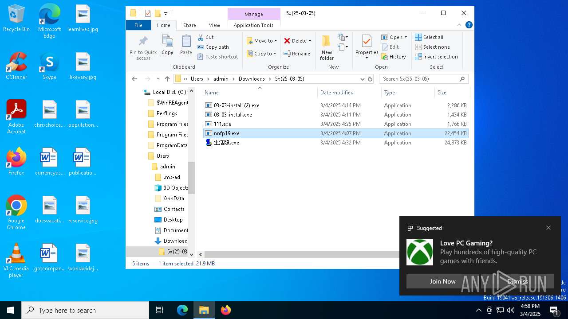Launch CCleaner desktop shortcut
Viewport: 568px width, 319px height.
tap(16, 66)
